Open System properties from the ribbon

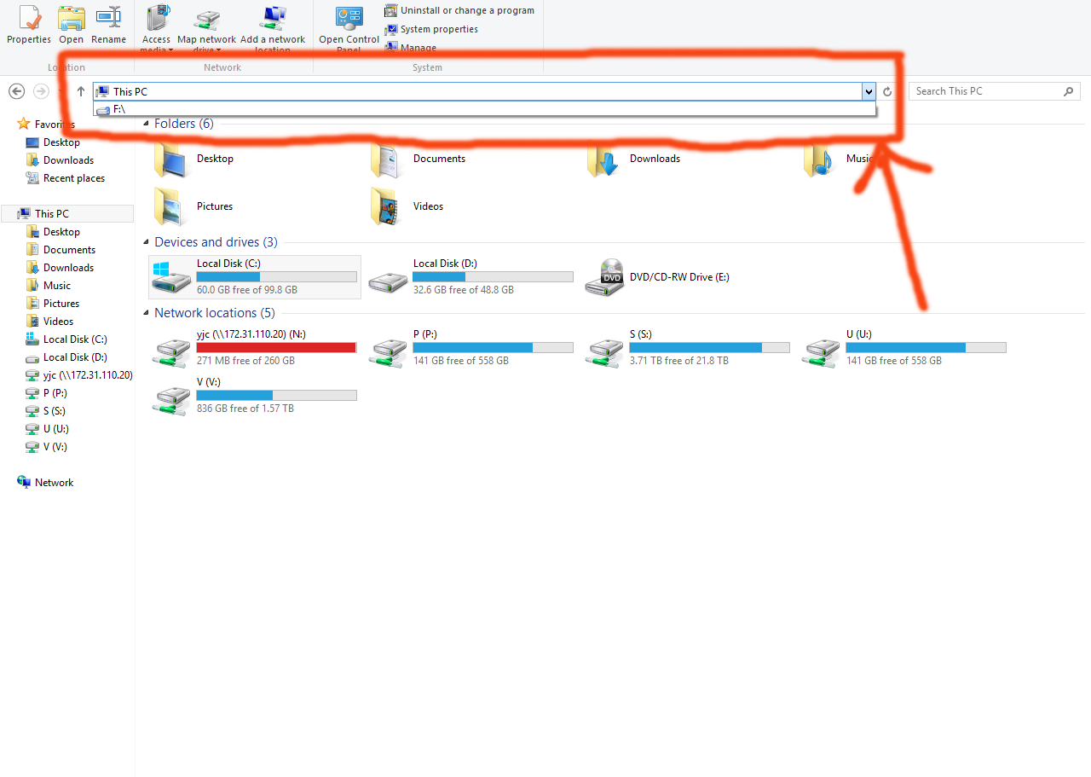pyautogui.click(x=431, y=29)
